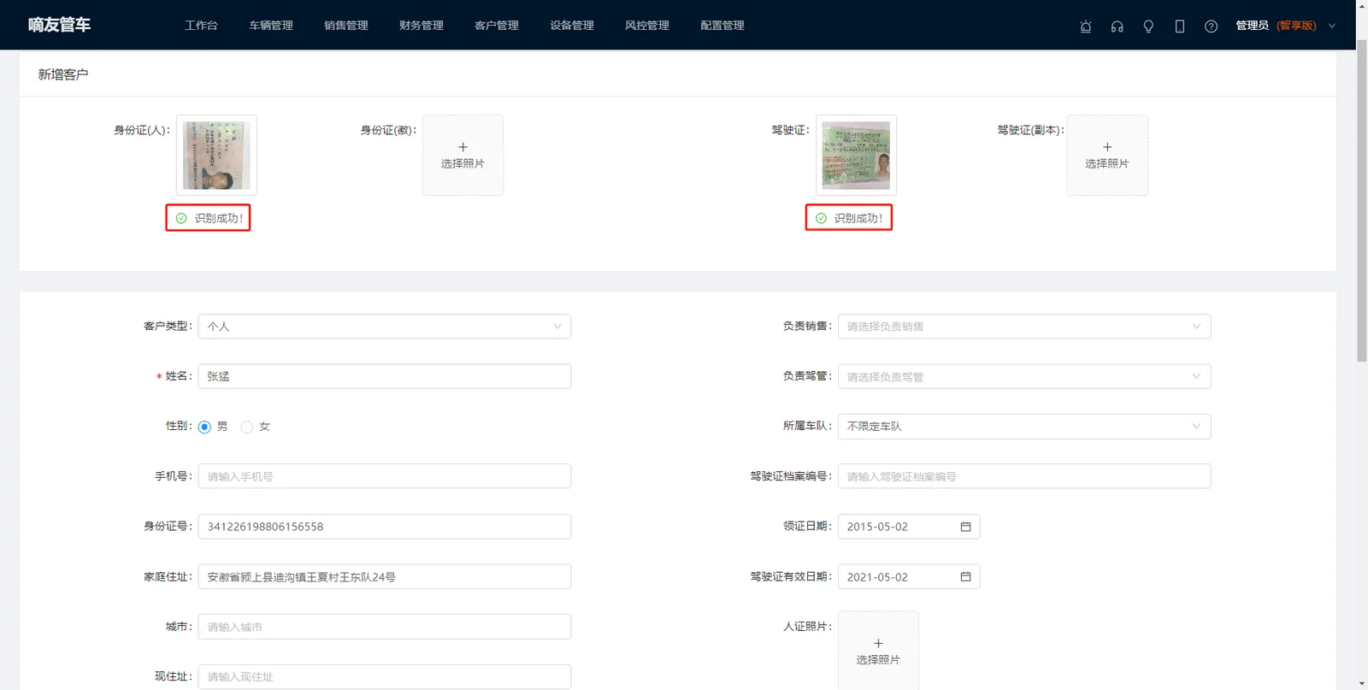This screenshot has width=1368, height=690.
Task: Open the mobile phone icon in header
Action: click(x=1180, y=27)
